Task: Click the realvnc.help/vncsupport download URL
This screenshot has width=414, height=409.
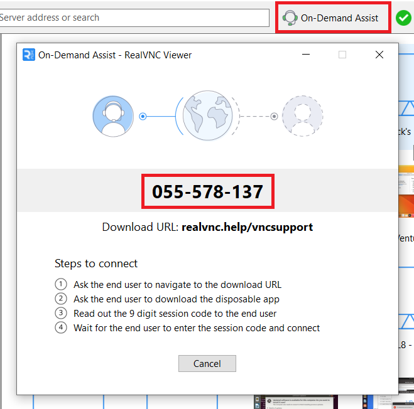Action: tap(247, 226)
